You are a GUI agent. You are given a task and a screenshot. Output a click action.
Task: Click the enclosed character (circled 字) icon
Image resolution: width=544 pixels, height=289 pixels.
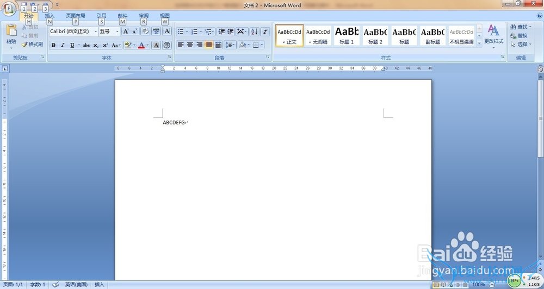[x=167, y=46]
